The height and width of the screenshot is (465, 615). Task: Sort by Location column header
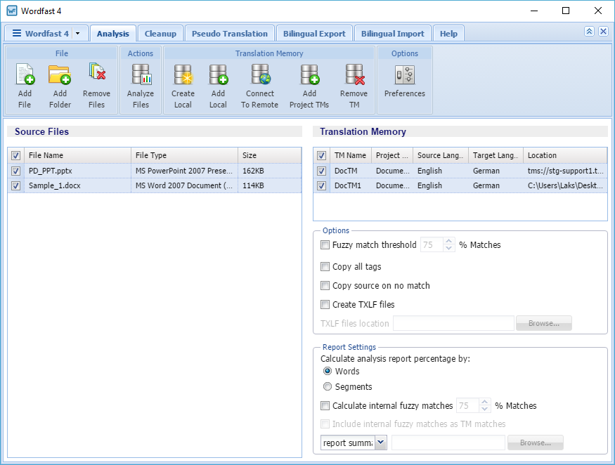[565, 155]
